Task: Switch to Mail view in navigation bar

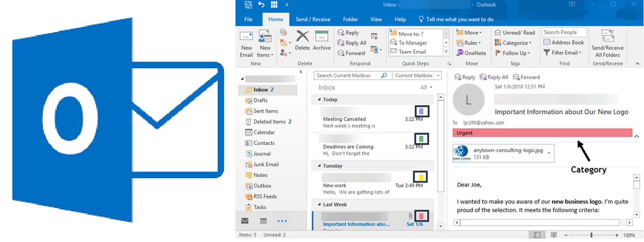Action: tap(245, 221)
